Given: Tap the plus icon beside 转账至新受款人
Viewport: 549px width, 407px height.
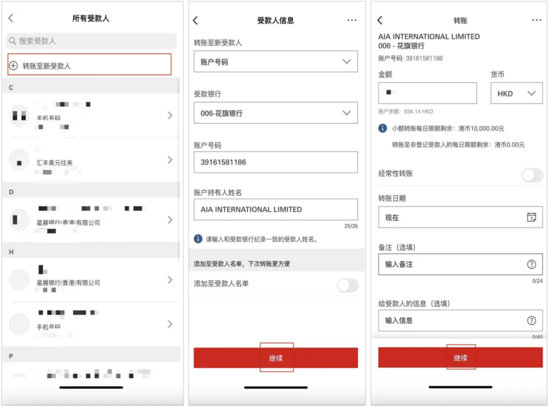Looking at the screenshot, I should [13, 66].
